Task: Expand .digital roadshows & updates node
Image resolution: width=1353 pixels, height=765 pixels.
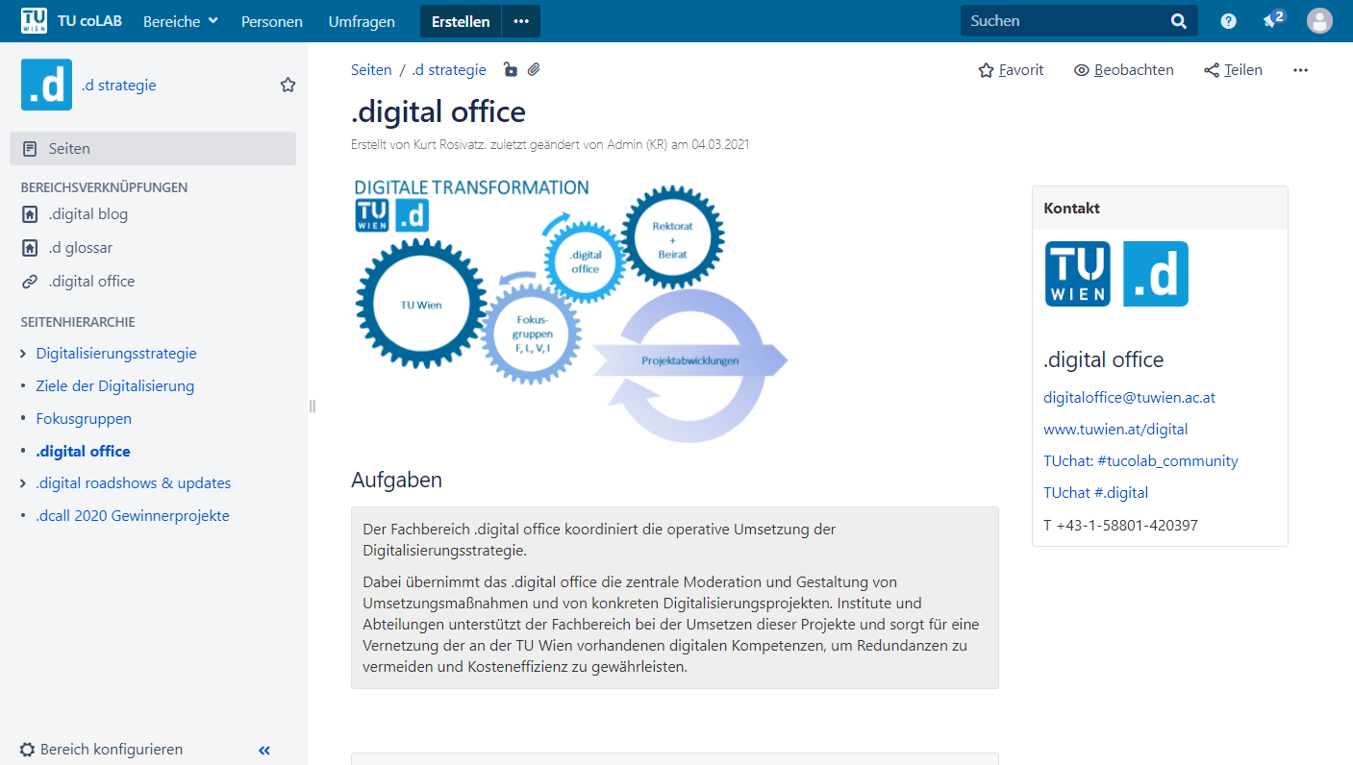Action: click(23, 483)
